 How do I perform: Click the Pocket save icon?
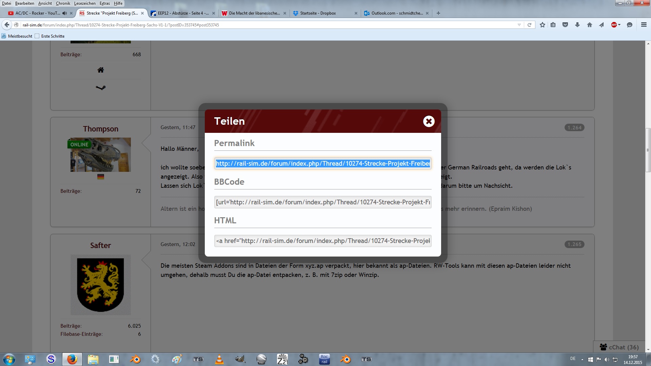(x=565, y=25)
